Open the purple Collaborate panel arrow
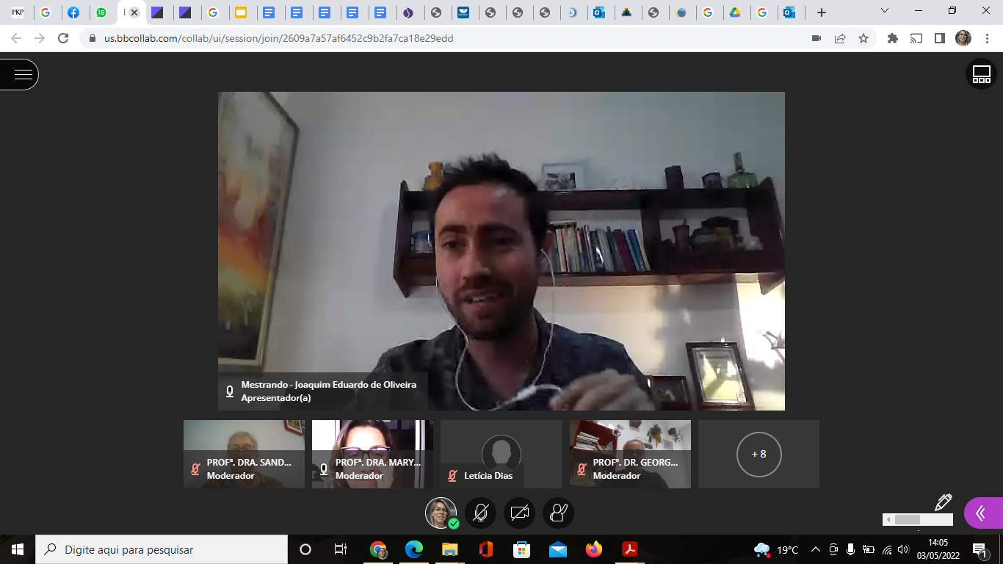This screenshot has height=564, width=1003. click(x=983, y=513)
